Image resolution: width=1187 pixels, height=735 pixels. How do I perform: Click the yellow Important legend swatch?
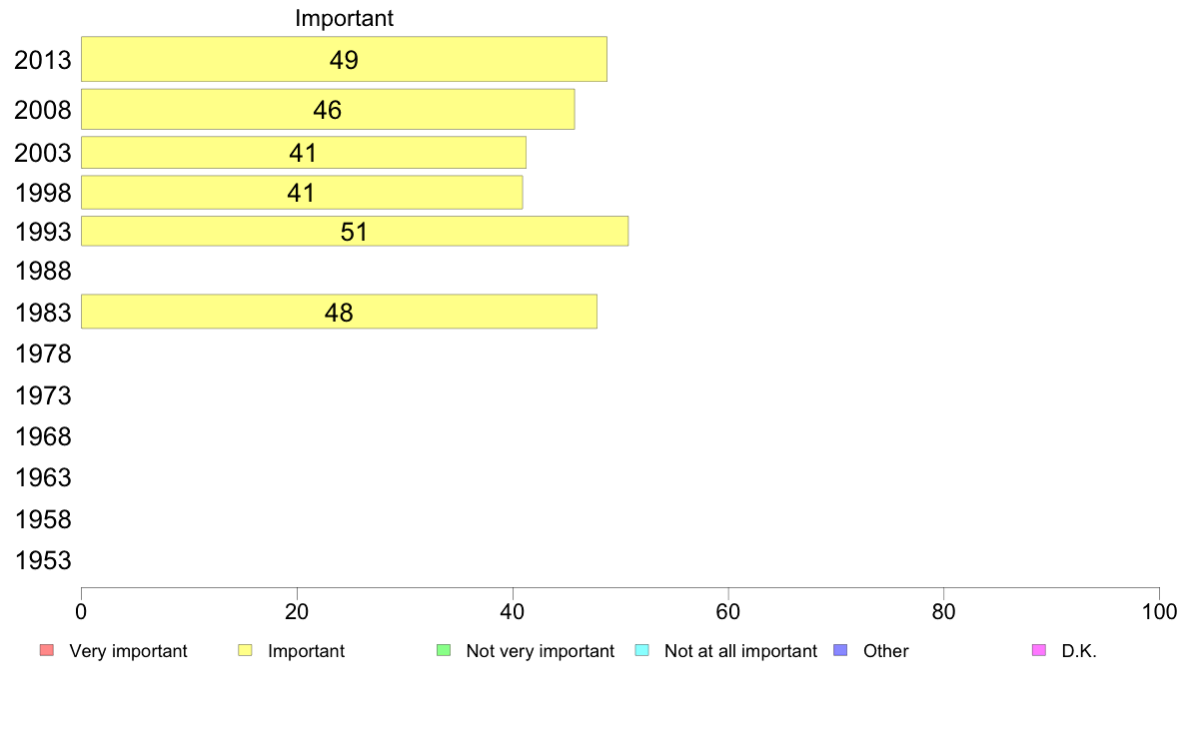point(245,650)
